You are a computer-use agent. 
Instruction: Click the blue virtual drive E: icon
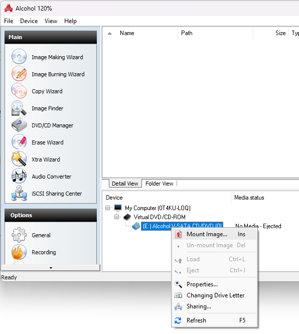click(136, 226)
